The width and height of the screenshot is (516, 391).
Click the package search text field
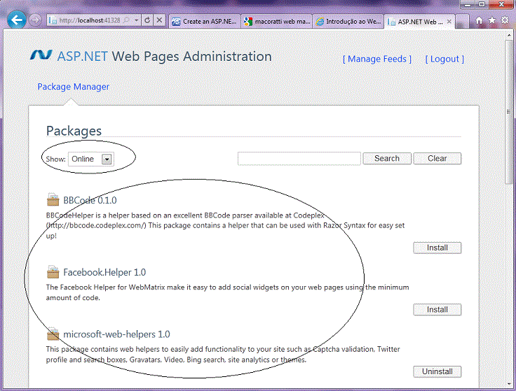click(299, 159)
